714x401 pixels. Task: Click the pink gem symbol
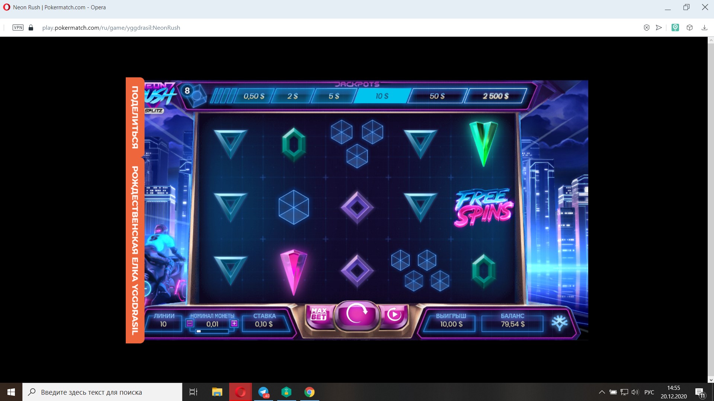coord(294,272)
